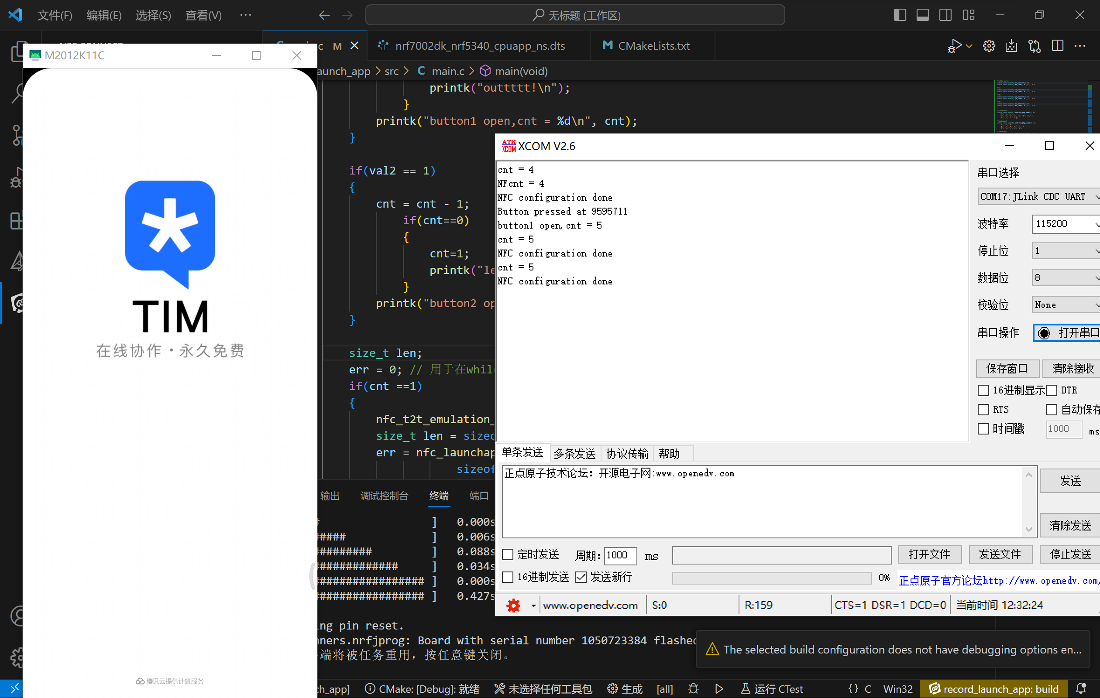The height and width of the screenshot is (698, 1100).
Task: Click the flash-to-board icon in editor toolbar
Action: coord(1011,46)
